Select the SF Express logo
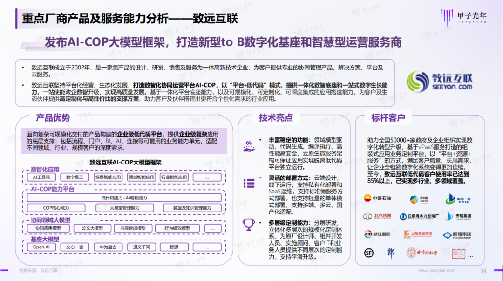 [369, 253]
